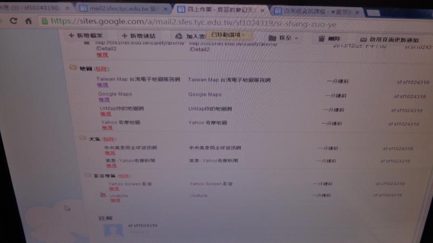The image size is (433, 243).
Task: Click 檢視 under Yahoo Screen 影音
Action: (x=114, y=188)
